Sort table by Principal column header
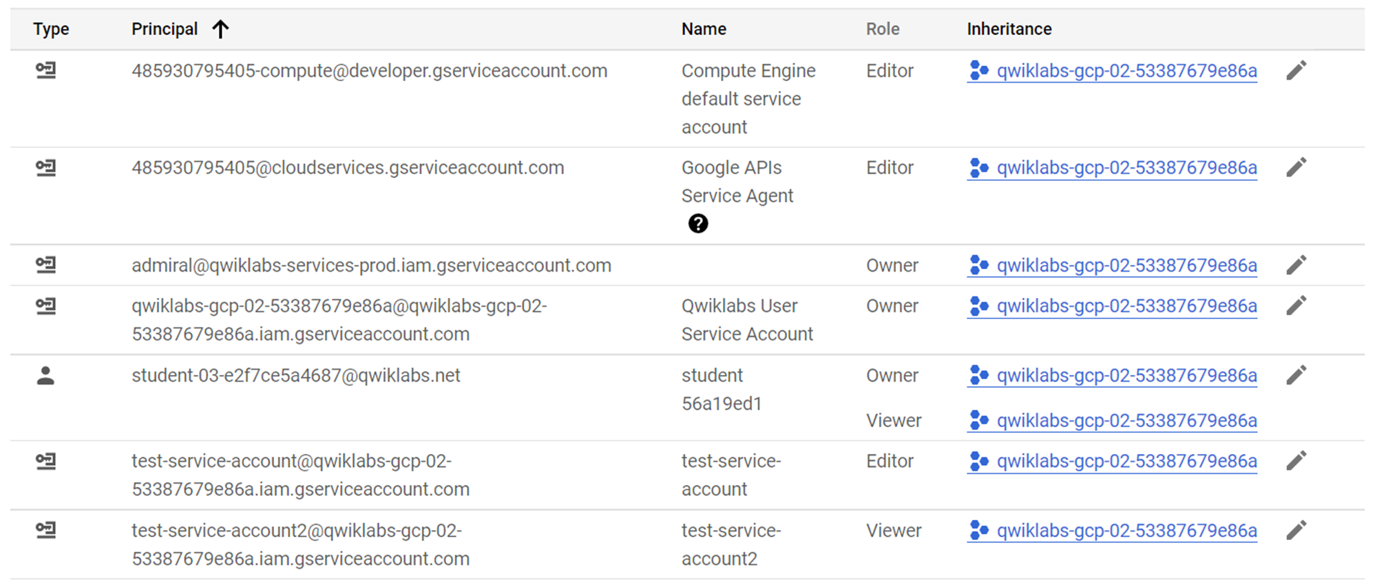Screen dimensions: 1377x584 [x=165, y=29]
